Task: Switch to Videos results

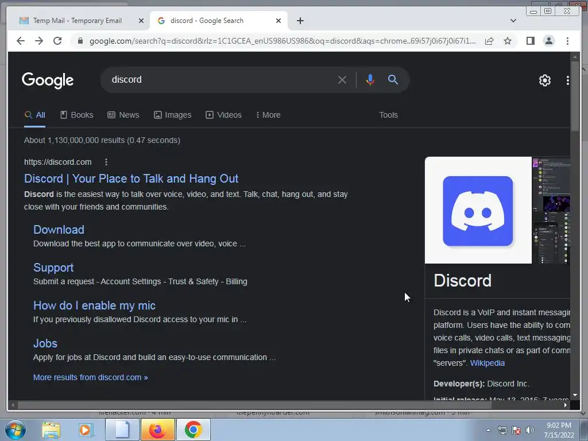Action: coord(223,115)
